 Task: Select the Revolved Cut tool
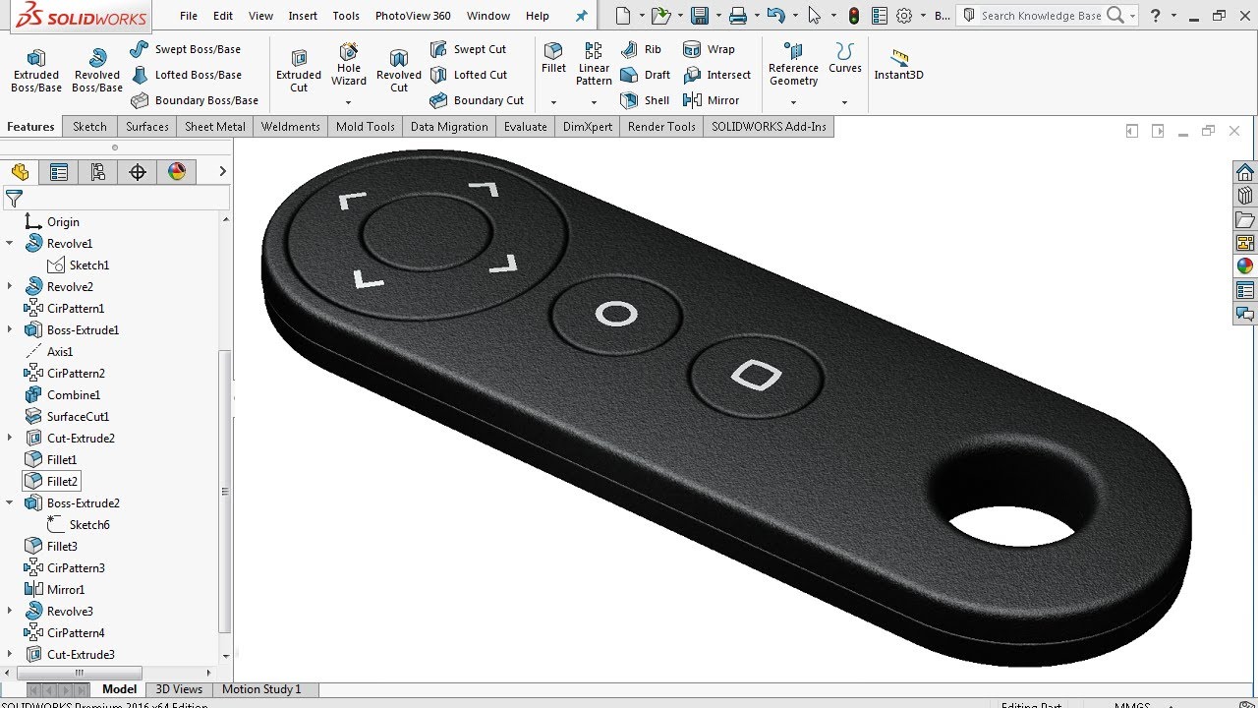point(399,71)
